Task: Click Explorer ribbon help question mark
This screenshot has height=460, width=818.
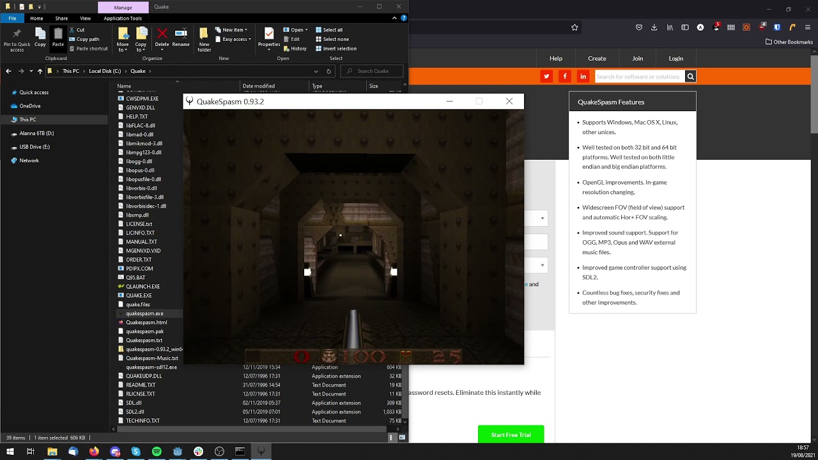Action: (404, 19)
